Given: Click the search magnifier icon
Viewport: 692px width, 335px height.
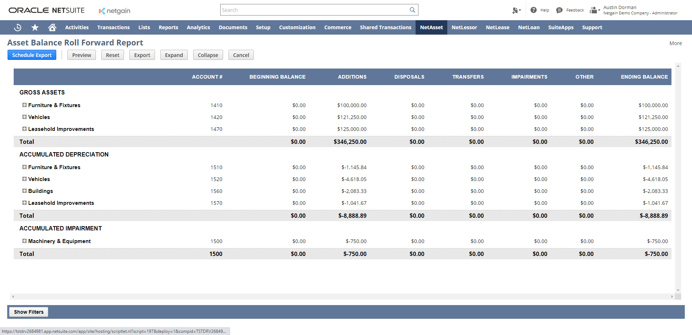Looking at the screenshot, I should pos(412,10).
